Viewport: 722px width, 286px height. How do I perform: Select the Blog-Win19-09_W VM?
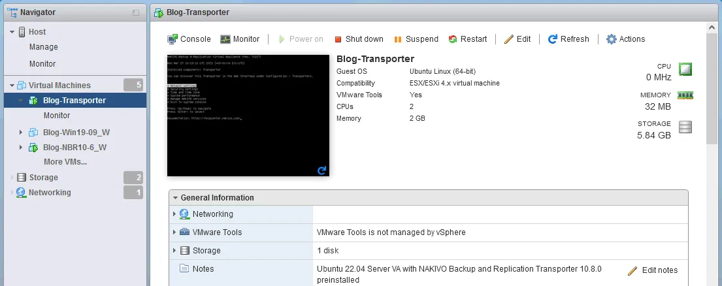[76, 133]
